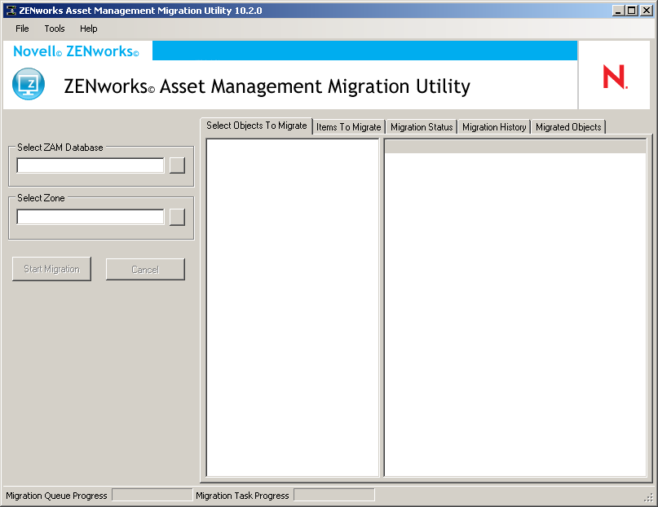The image size is (658, 507).
Task: Minimize the Migration Utility window
Action: (x=618, y=11)
